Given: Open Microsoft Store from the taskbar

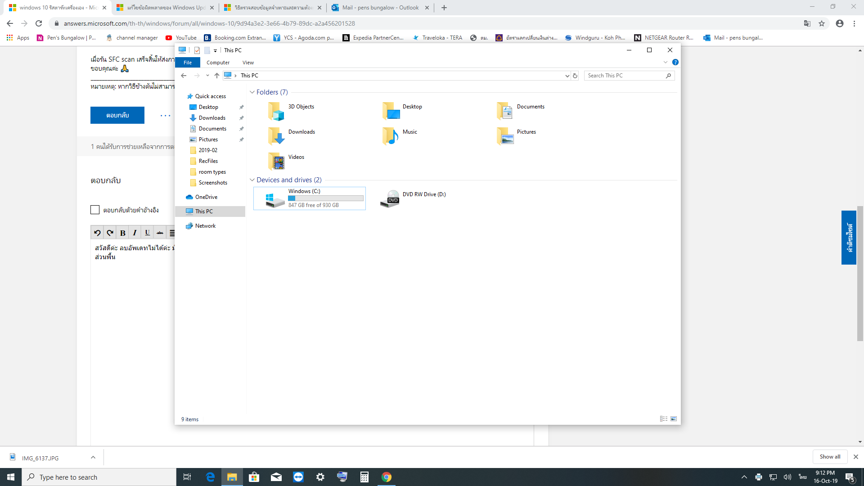Looking at the screenshot, I should click(x=254, y=477).
